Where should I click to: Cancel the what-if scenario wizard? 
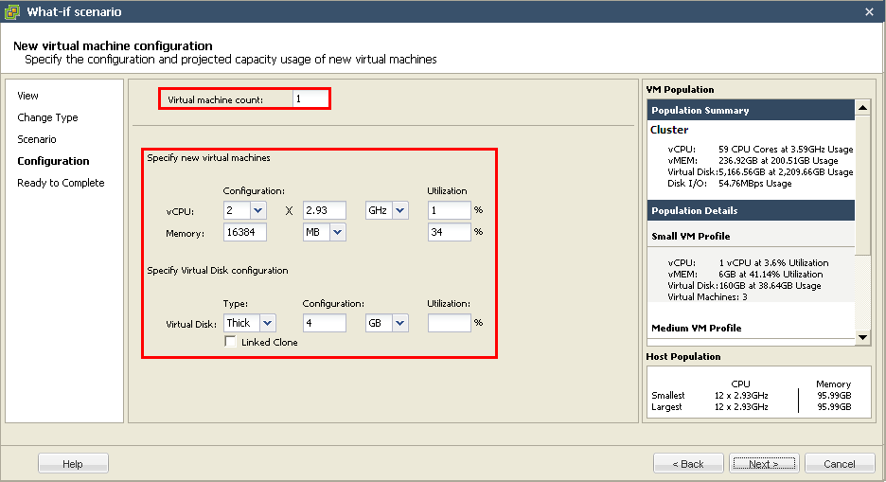pos(839,463)
